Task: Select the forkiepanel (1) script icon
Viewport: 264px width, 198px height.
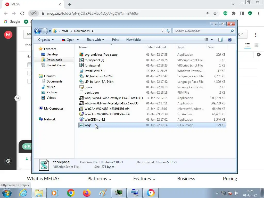Action: point(81,60)
